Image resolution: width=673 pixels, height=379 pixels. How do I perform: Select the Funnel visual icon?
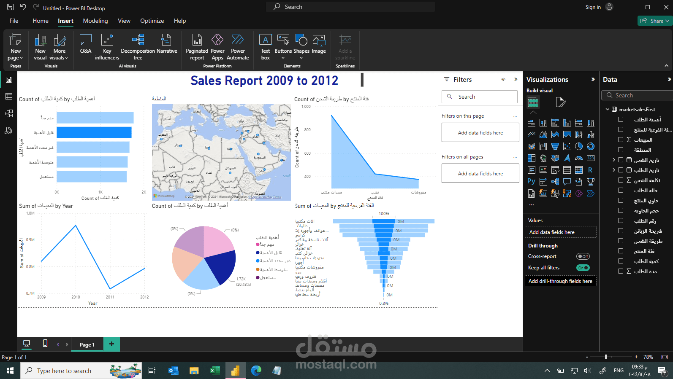[x=555, y=146]
